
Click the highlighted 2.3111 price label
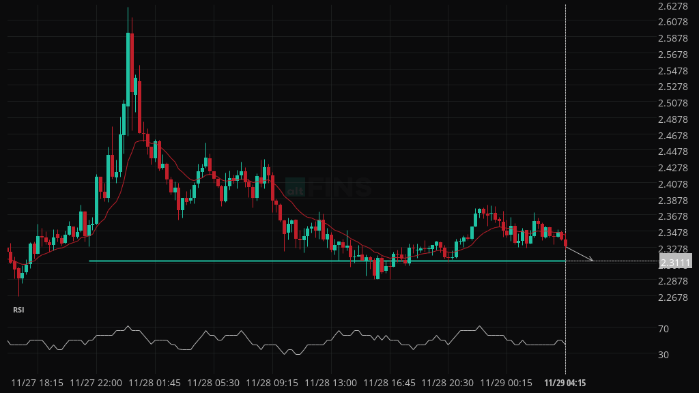(x=675, y=262)
